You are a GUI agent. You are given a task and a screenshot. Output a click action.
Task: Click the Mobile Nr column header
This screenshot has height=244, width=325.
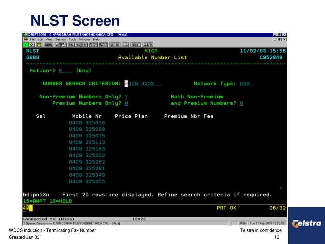point(87,116)
